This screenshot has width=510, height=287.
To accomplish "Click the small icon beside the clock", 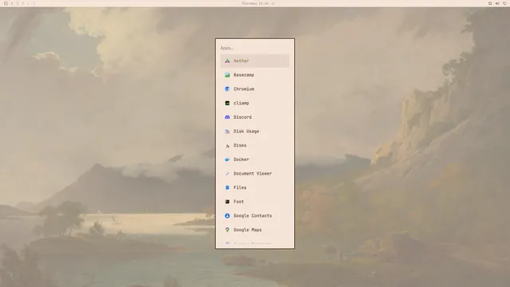I will click(x=273, y=3).
